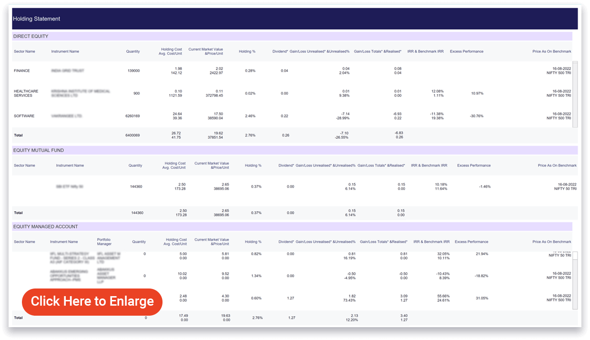Click excess performance '-30.76%'
This screenshot has width=590, height=340.
tap(476, 116)
